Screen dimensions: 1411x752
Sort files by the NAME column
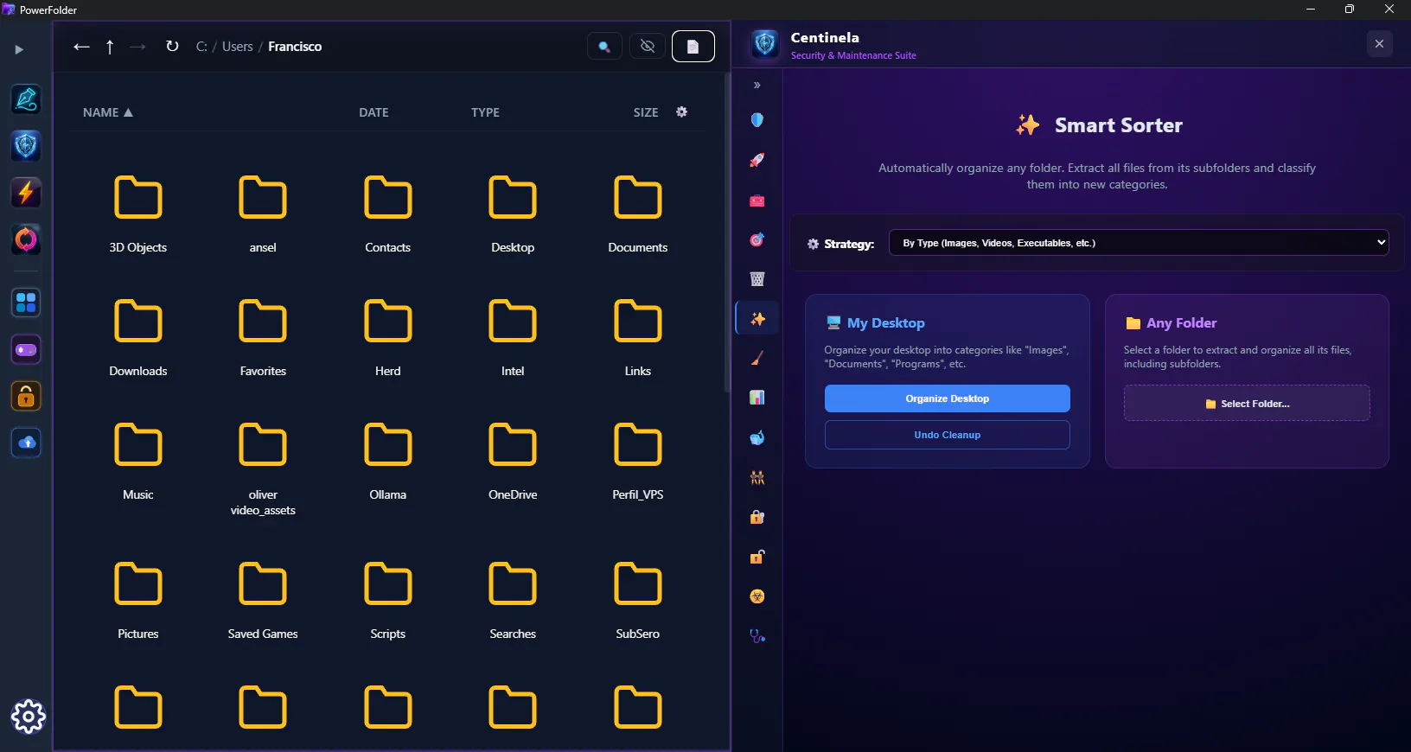pyautogui.click(x=108, y=112)
